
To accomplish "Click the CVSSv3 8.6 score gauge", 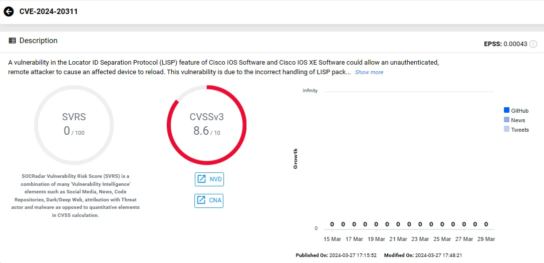I will [x=207, y=125].
